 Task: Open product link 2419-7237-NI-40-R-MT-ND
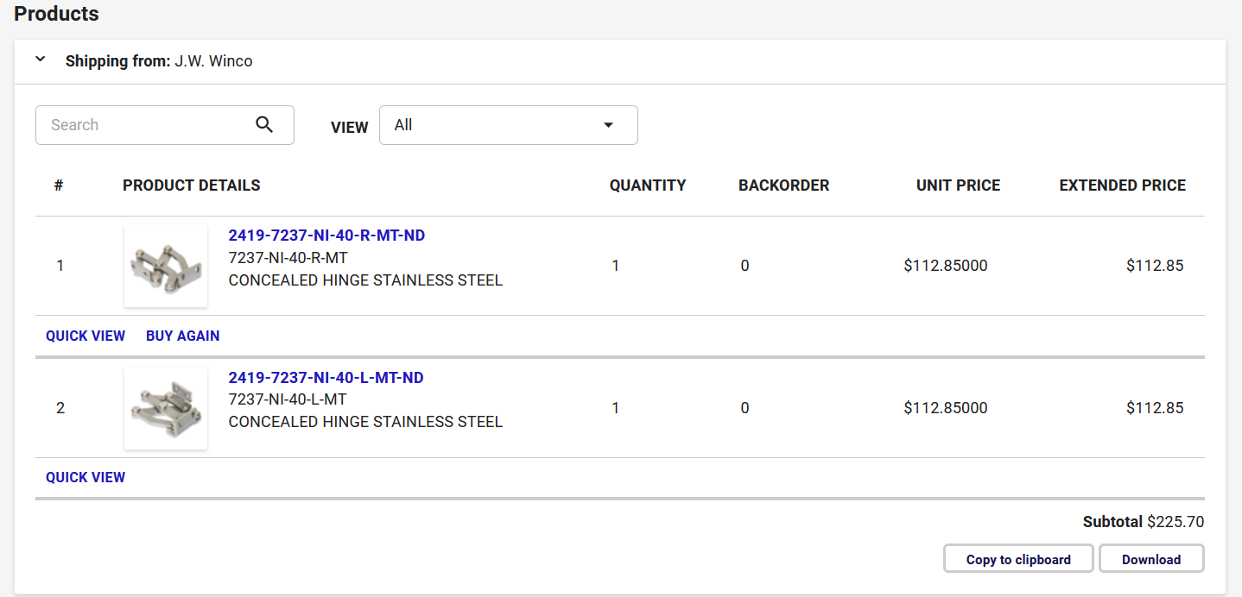pyautogui.click(x=326, y=236)
